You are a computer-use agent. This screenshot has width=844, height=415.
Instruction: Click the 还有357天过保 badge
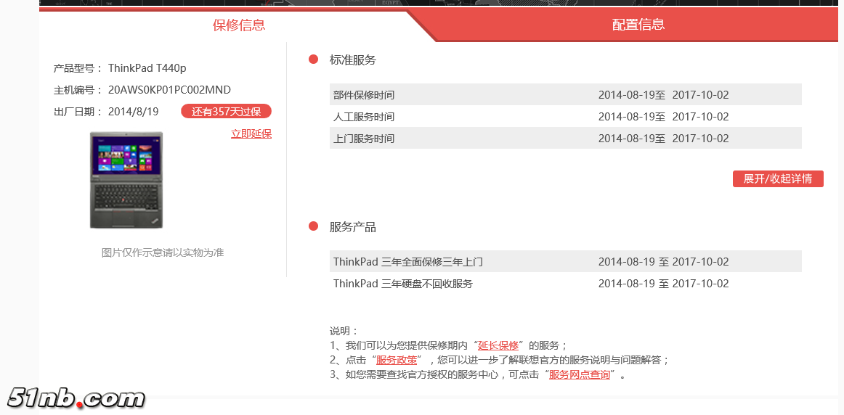click(227, 112)
